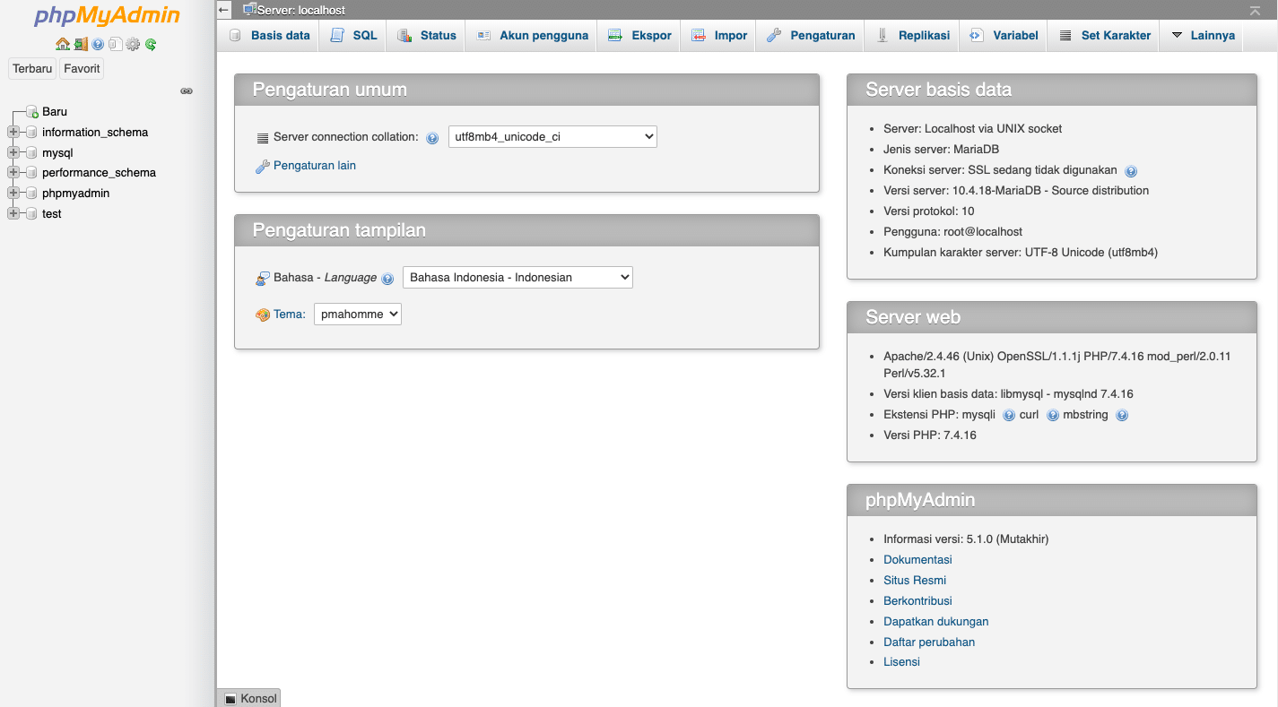1278x707 pixels.
Task: Go to the Ekspor tab
Action: pos(639,36)
